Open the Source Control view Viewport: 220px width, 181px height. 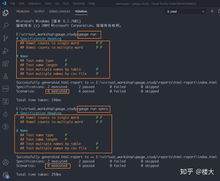(5, 38)
